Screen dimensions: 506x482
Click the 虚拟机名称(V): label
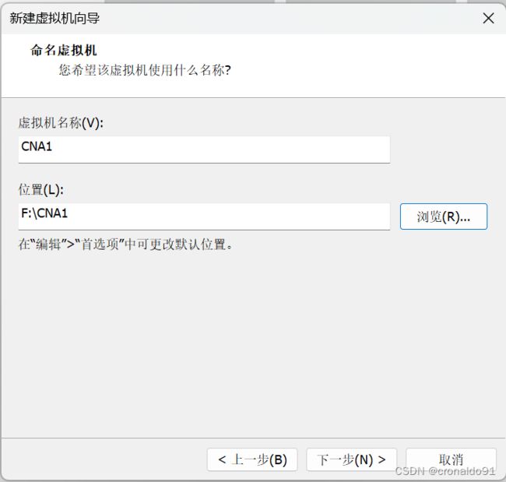coord(61,123)
